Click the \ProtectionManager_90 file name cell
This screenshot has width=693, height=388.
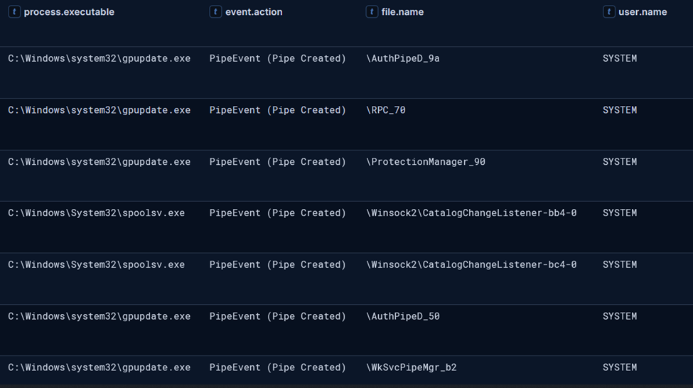[x=426, y=162]
